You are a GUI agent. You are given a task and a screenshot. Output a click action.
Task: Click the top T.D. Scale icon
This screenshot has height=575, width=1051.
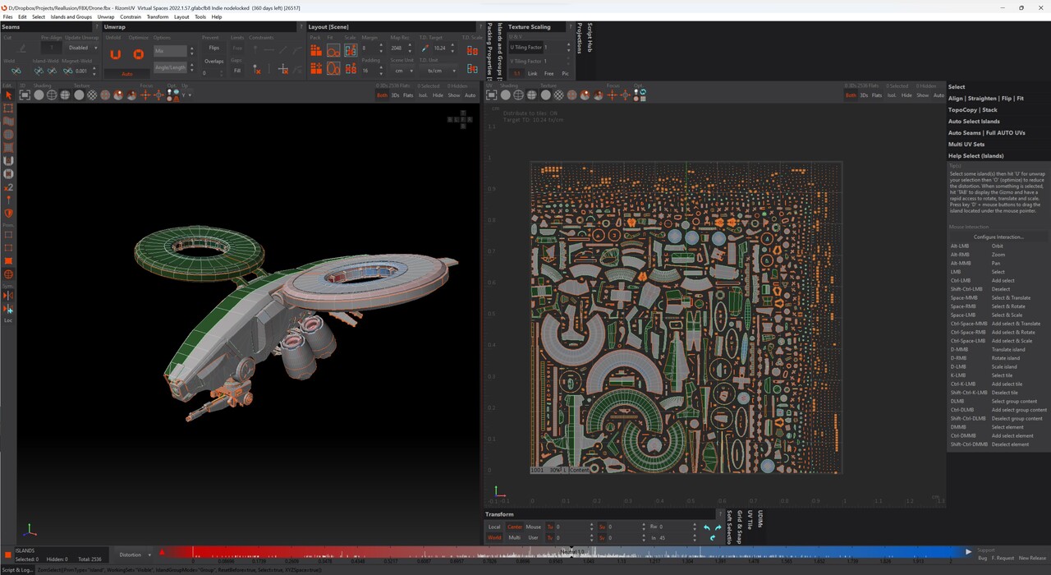coord(472,50)
